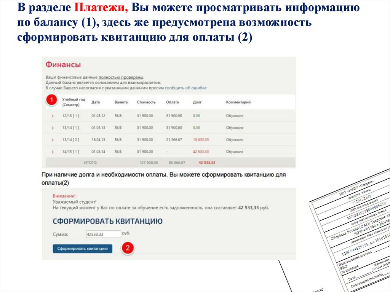The height and width of the screenshot is (292, 390).
Task: Select total payment 85 066,67
Action: pos(177,163)
